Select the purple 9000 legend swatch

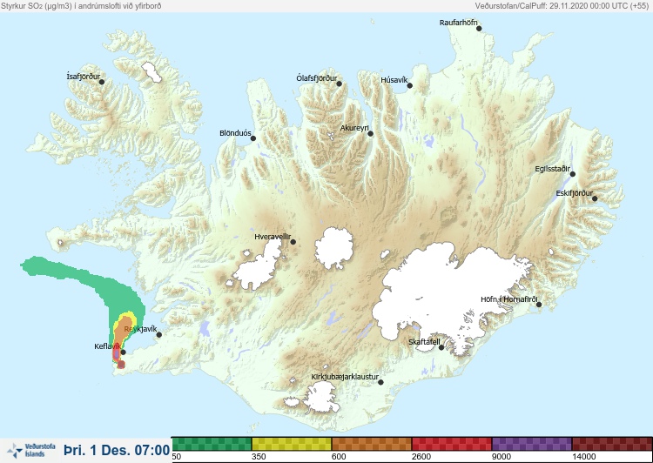point(531,444)
